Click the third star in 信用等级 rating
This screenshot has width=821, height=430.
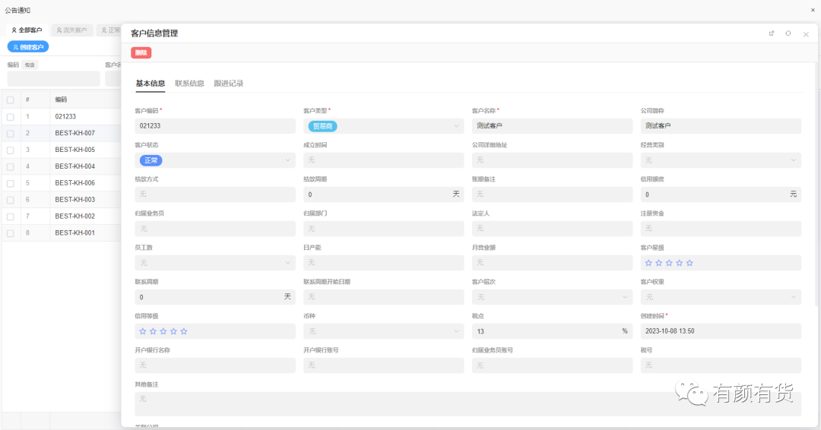click(x=163, y=331)
